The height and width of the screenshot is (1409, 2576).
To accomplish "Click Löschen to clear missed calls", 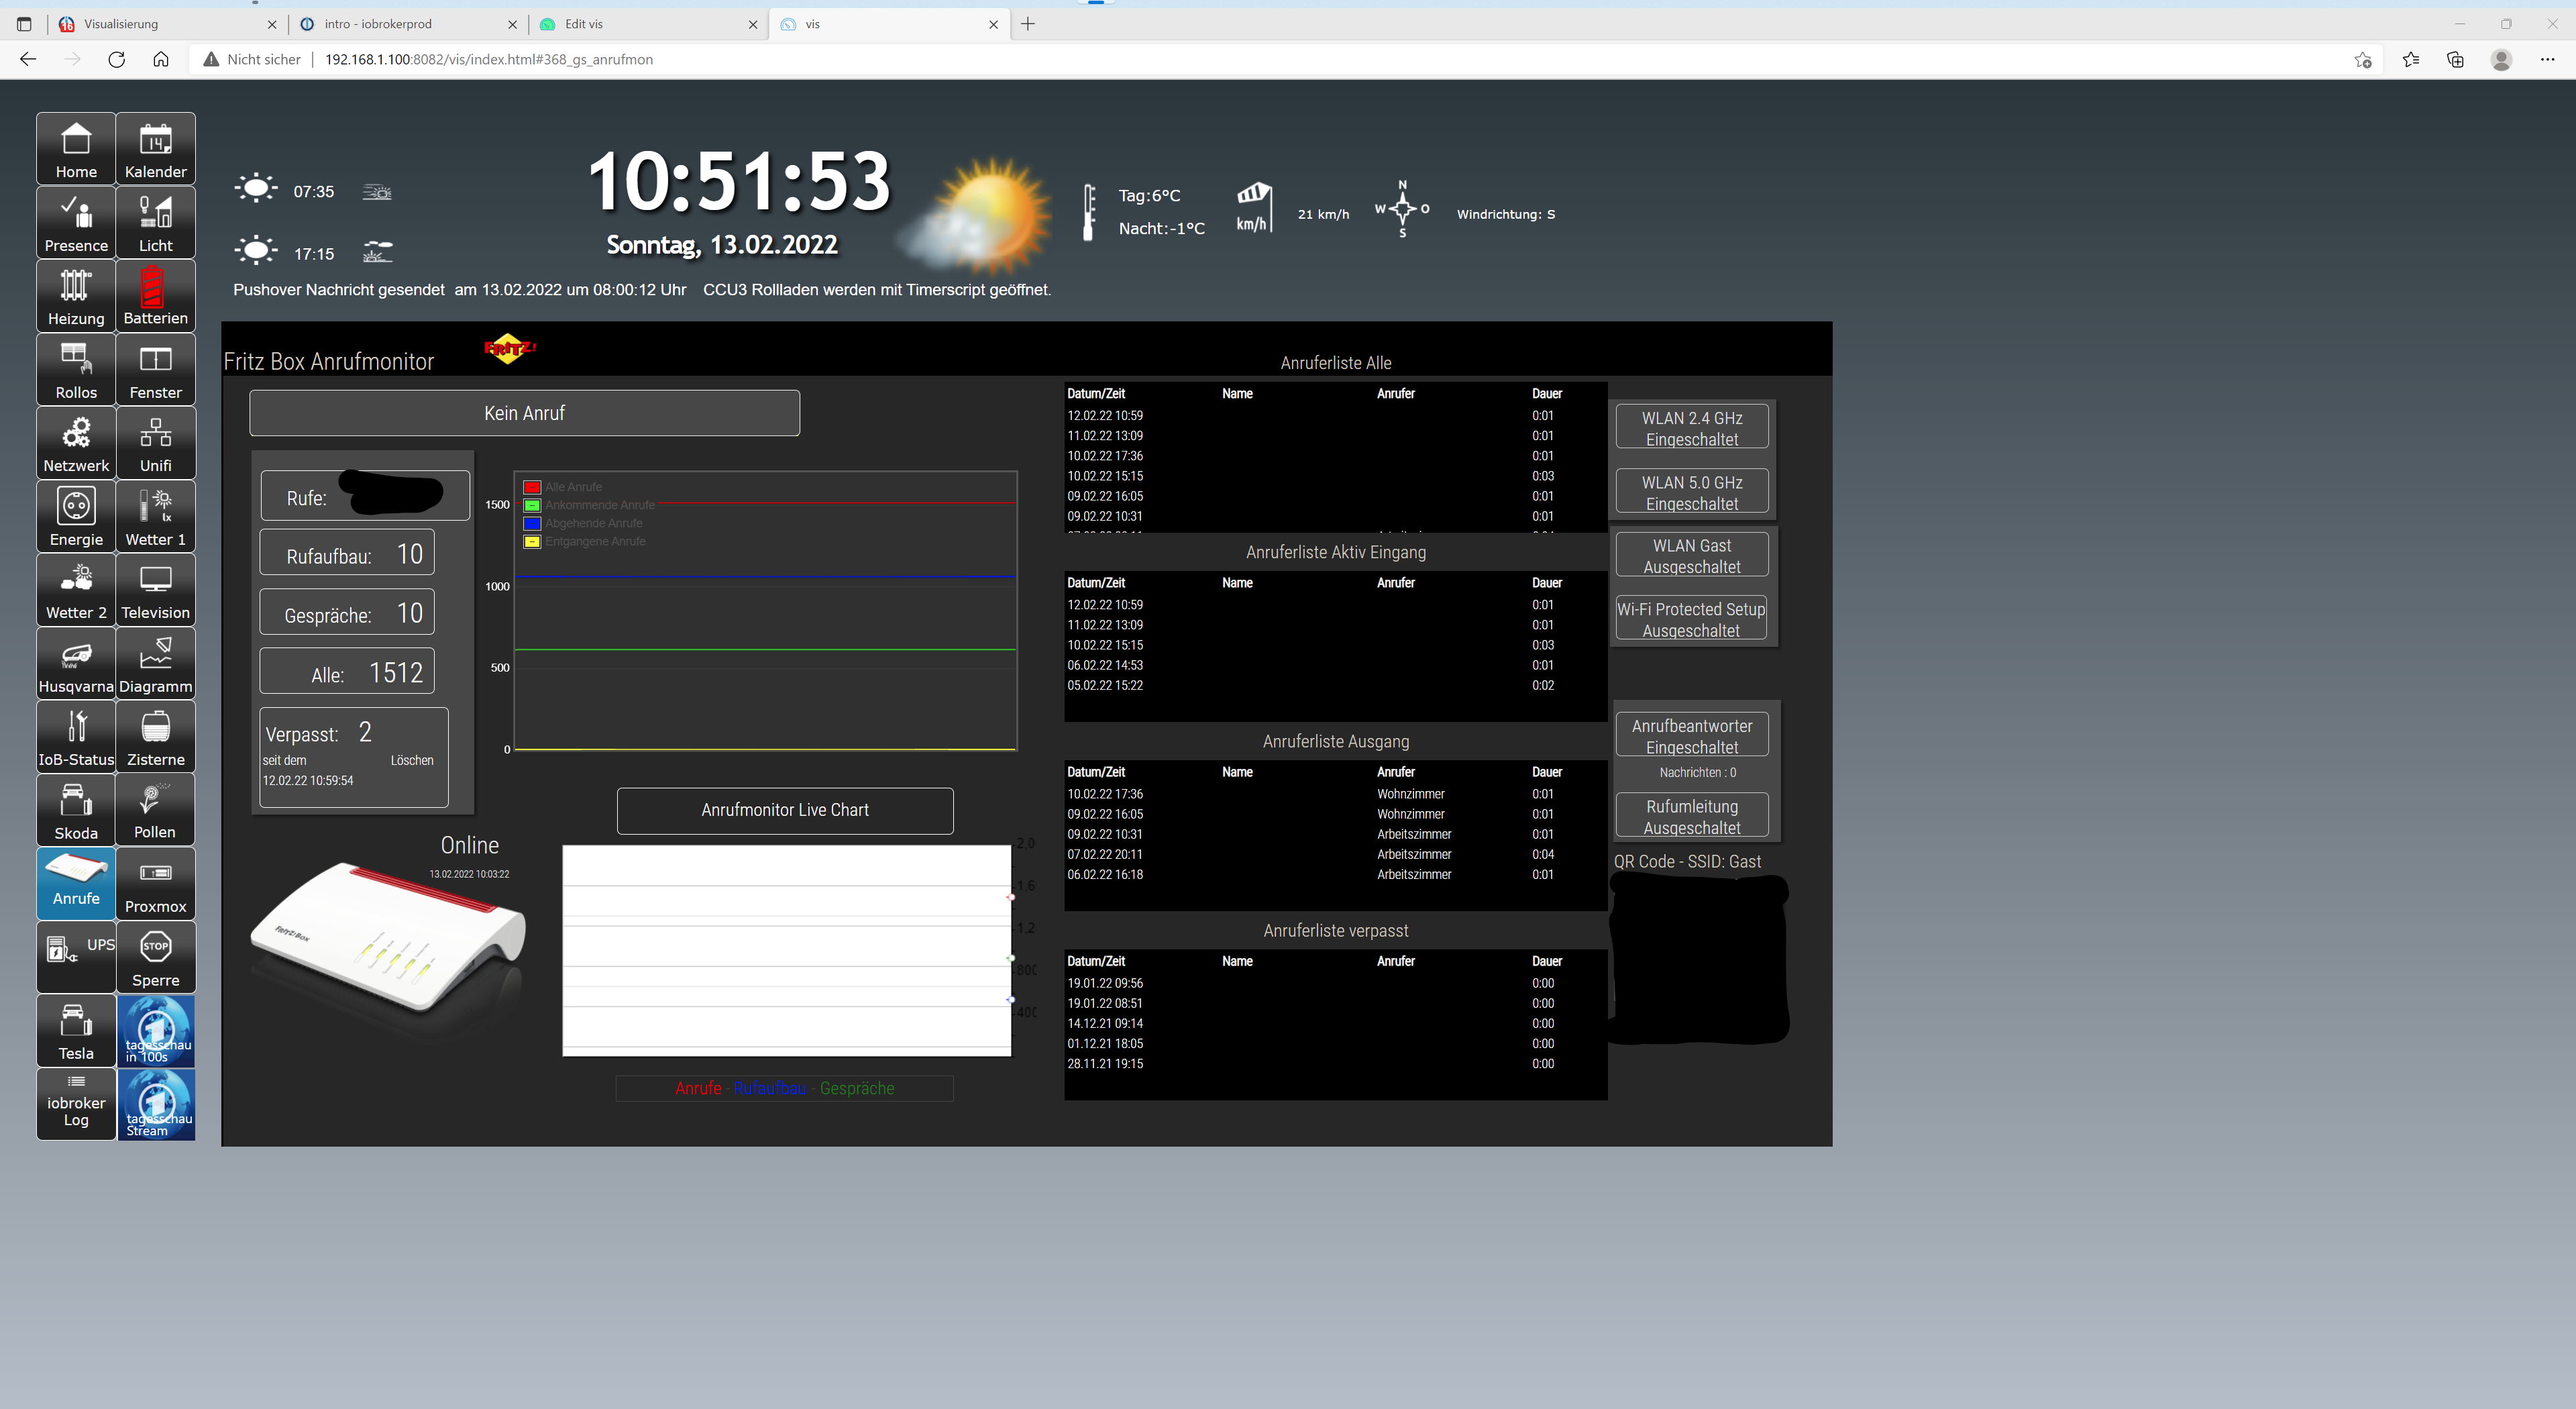I will (412, 760).
